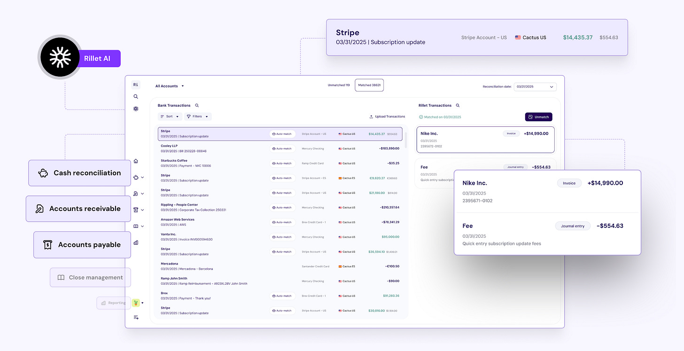
Task: Expand the accounts receivable sidebar chevron
Action: click(x=142, y=194)
